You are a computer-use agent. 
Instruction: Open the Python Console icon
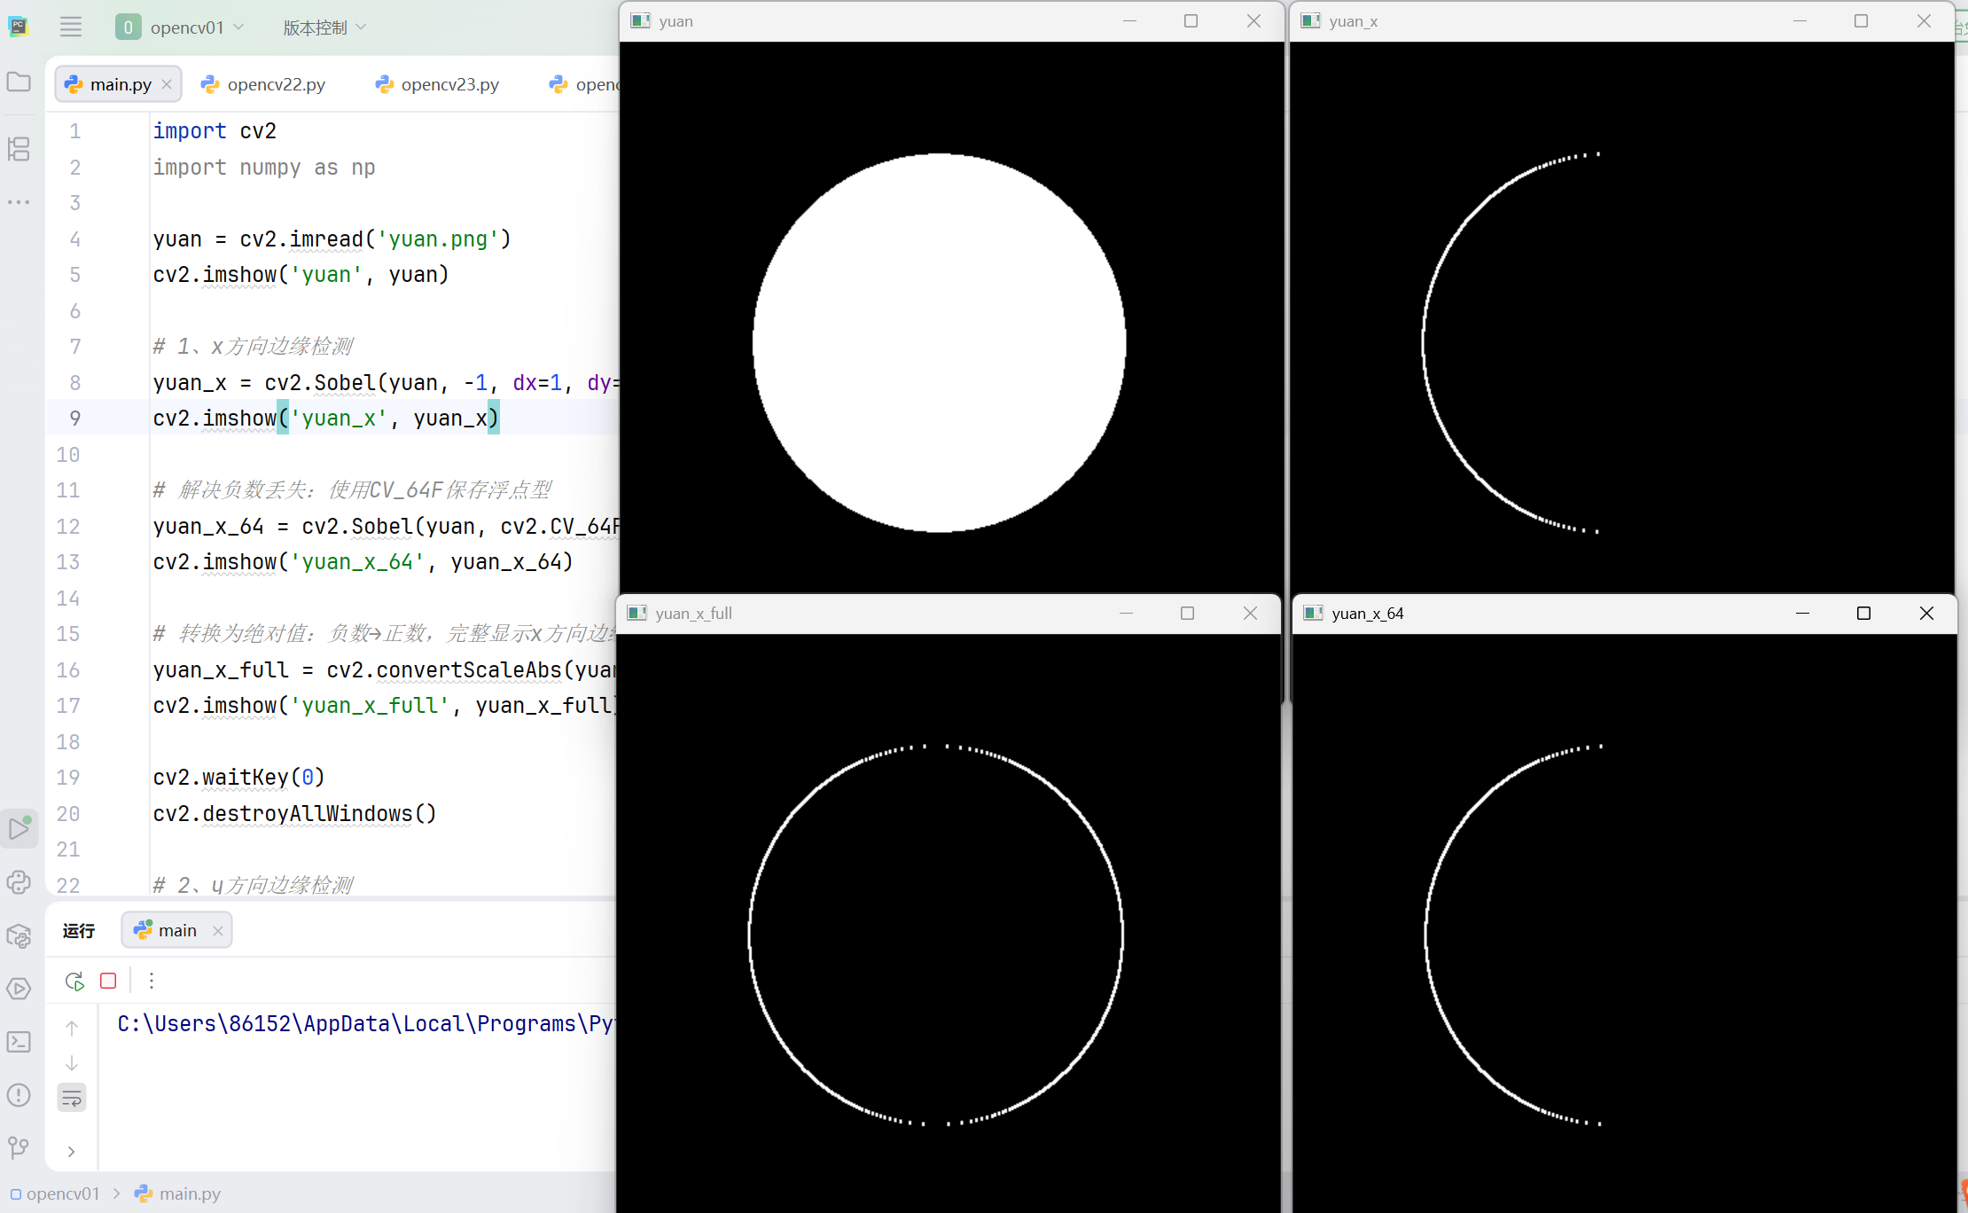pyautogui.click(x=19, y=882)
